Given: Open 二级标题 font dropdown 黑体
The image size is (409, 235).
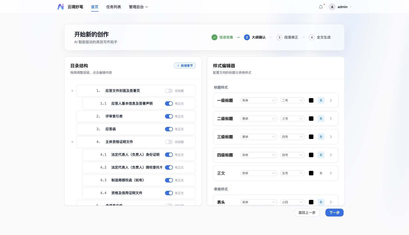Looking at the screenshot, I should [258, 119].
